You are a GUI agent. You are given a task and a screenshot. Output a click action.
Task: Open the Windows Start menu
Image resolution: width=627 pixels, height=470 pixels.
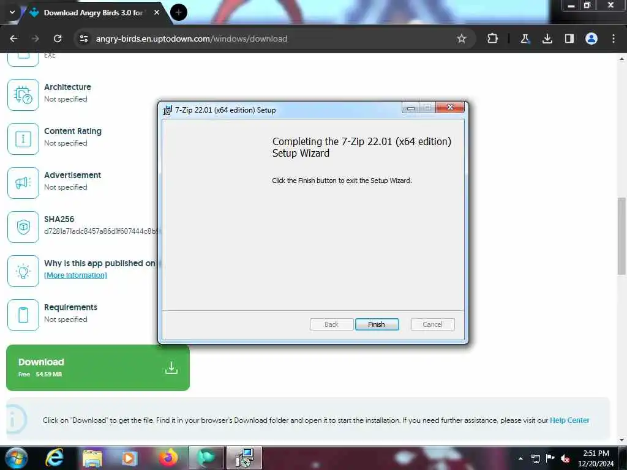click(x=16, y=458)
